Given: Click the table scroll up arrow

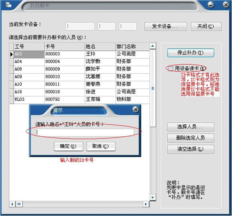Looking at the screenshot, I should click(x=153, y=46).
